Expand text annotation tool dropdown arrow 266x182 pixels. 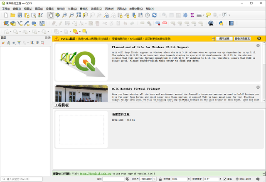pos(229,15)
